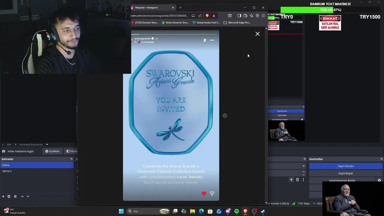Open File Explorer from the taskbar
The image size is (384, 216).
coord(193,211)
